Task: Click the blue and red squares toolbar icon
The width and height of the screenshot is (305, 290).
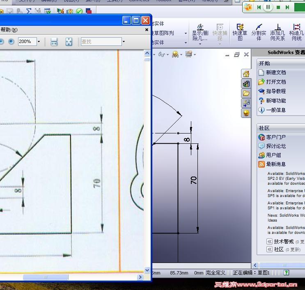Action: 89,11
